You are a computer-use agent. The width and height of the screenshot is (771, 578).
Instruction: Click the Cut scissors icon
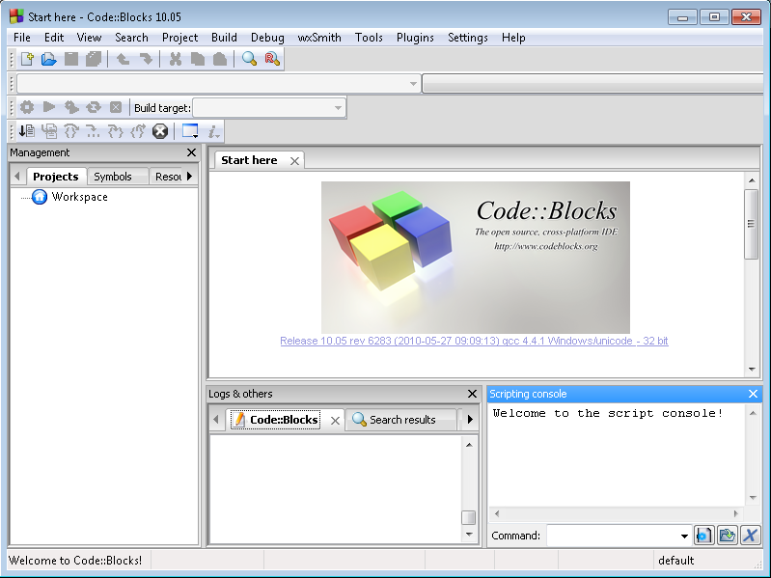(x=175, y=59)
